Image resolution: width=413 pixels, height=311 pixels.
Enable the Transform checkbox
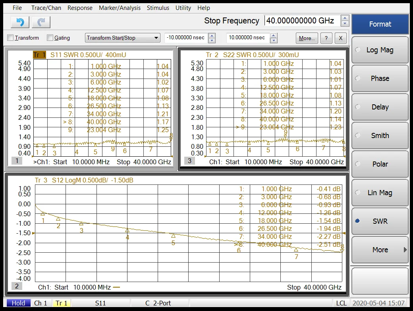point(10,38)
